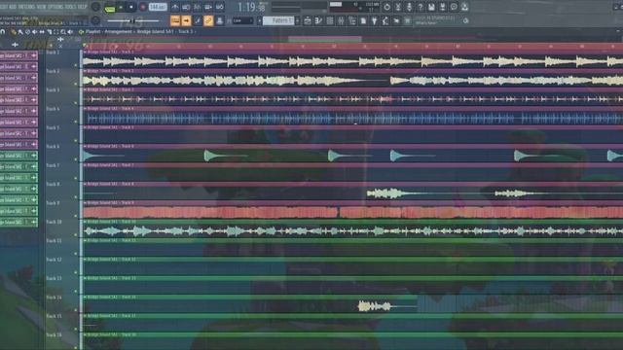The height and width of the screenshot is (350, 623).
Task: Open the HELP menu
Action: tap(82, 7)
